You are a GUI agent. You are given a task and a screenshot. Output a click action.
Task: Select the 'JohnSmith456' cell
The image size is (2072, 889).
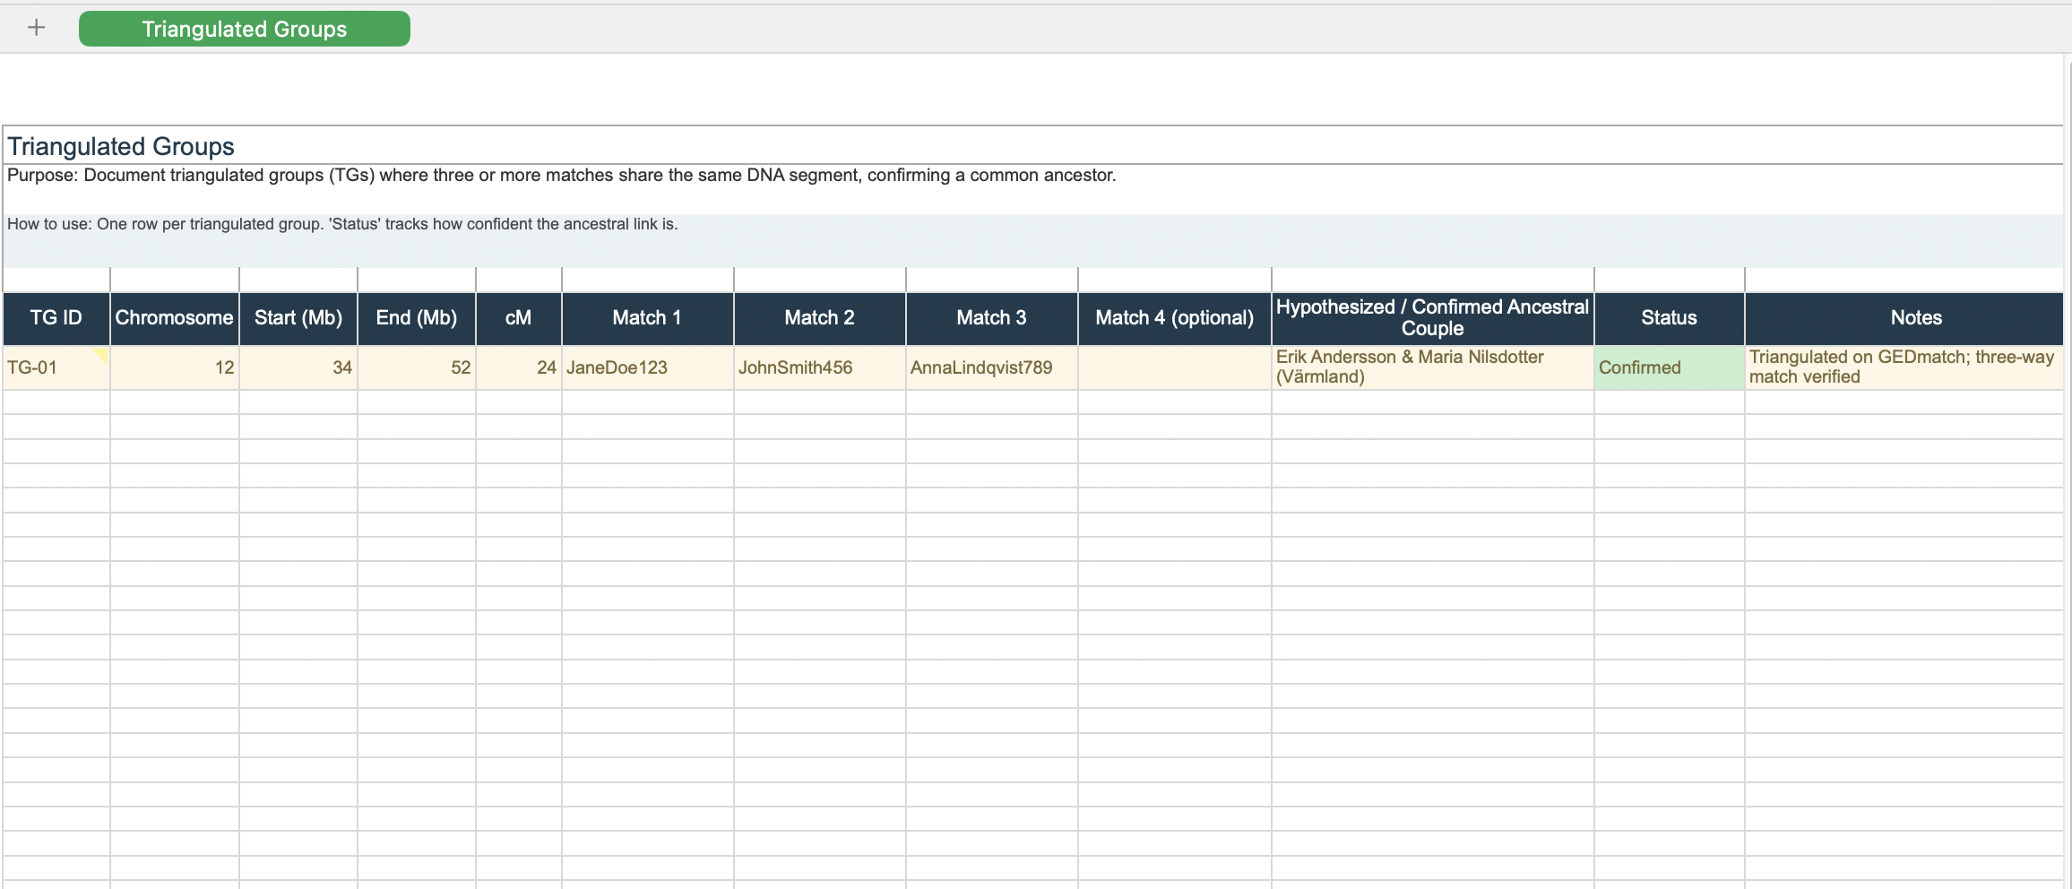coord(820,367)
